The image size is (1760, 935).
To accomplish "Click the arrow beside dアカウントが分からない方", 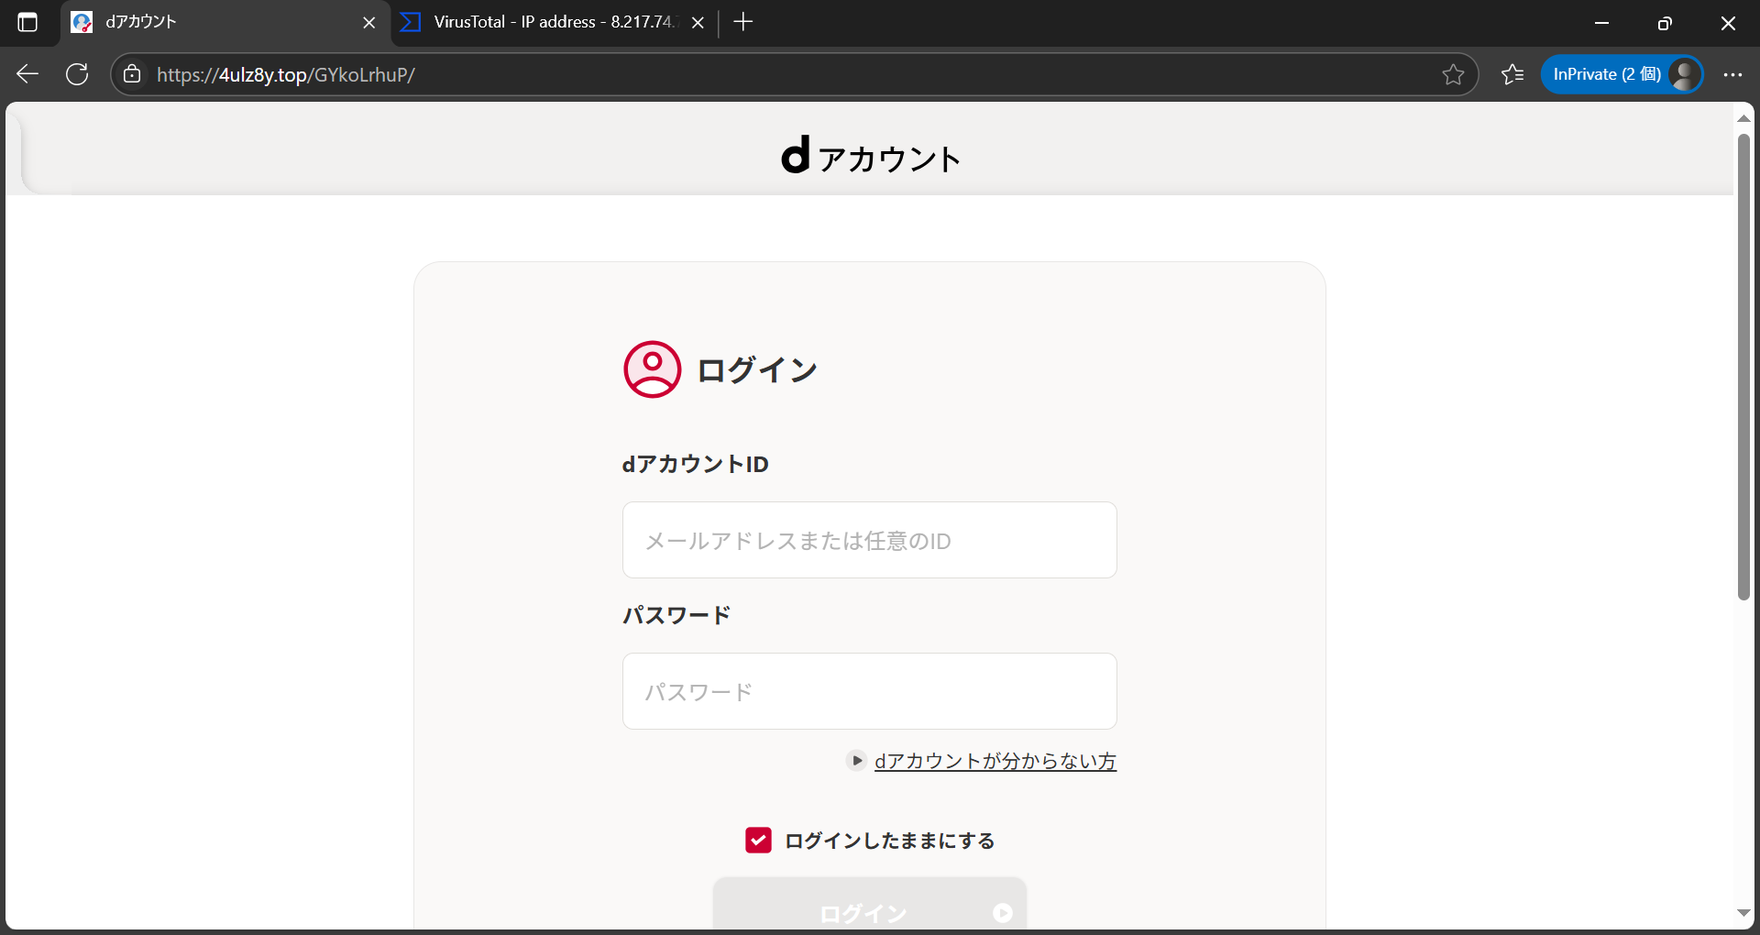I will (856, 760).
